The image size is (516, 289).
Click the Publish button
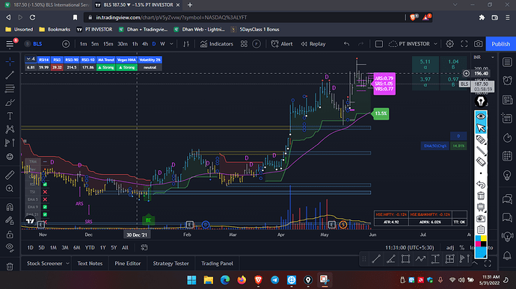[x=500, y=44]
